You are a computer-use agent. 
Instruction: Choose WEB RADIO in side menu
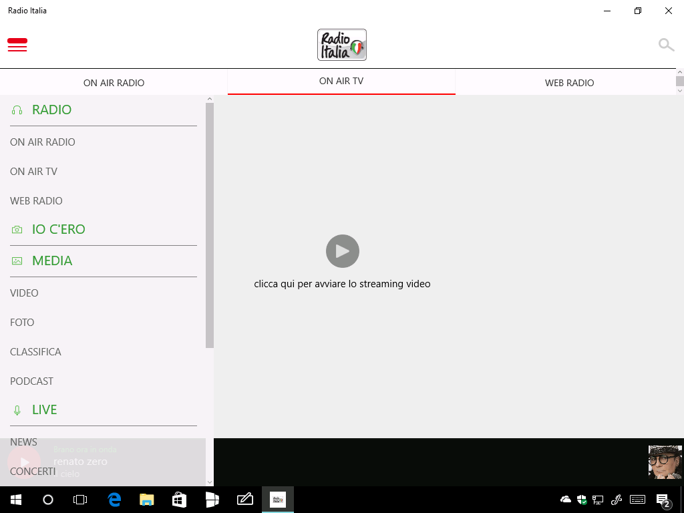click(36, 200)
